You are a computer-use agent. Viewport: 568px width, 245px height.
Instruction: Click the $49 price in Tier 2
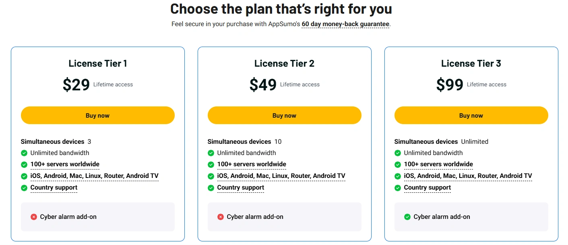[x=263, y=85]
